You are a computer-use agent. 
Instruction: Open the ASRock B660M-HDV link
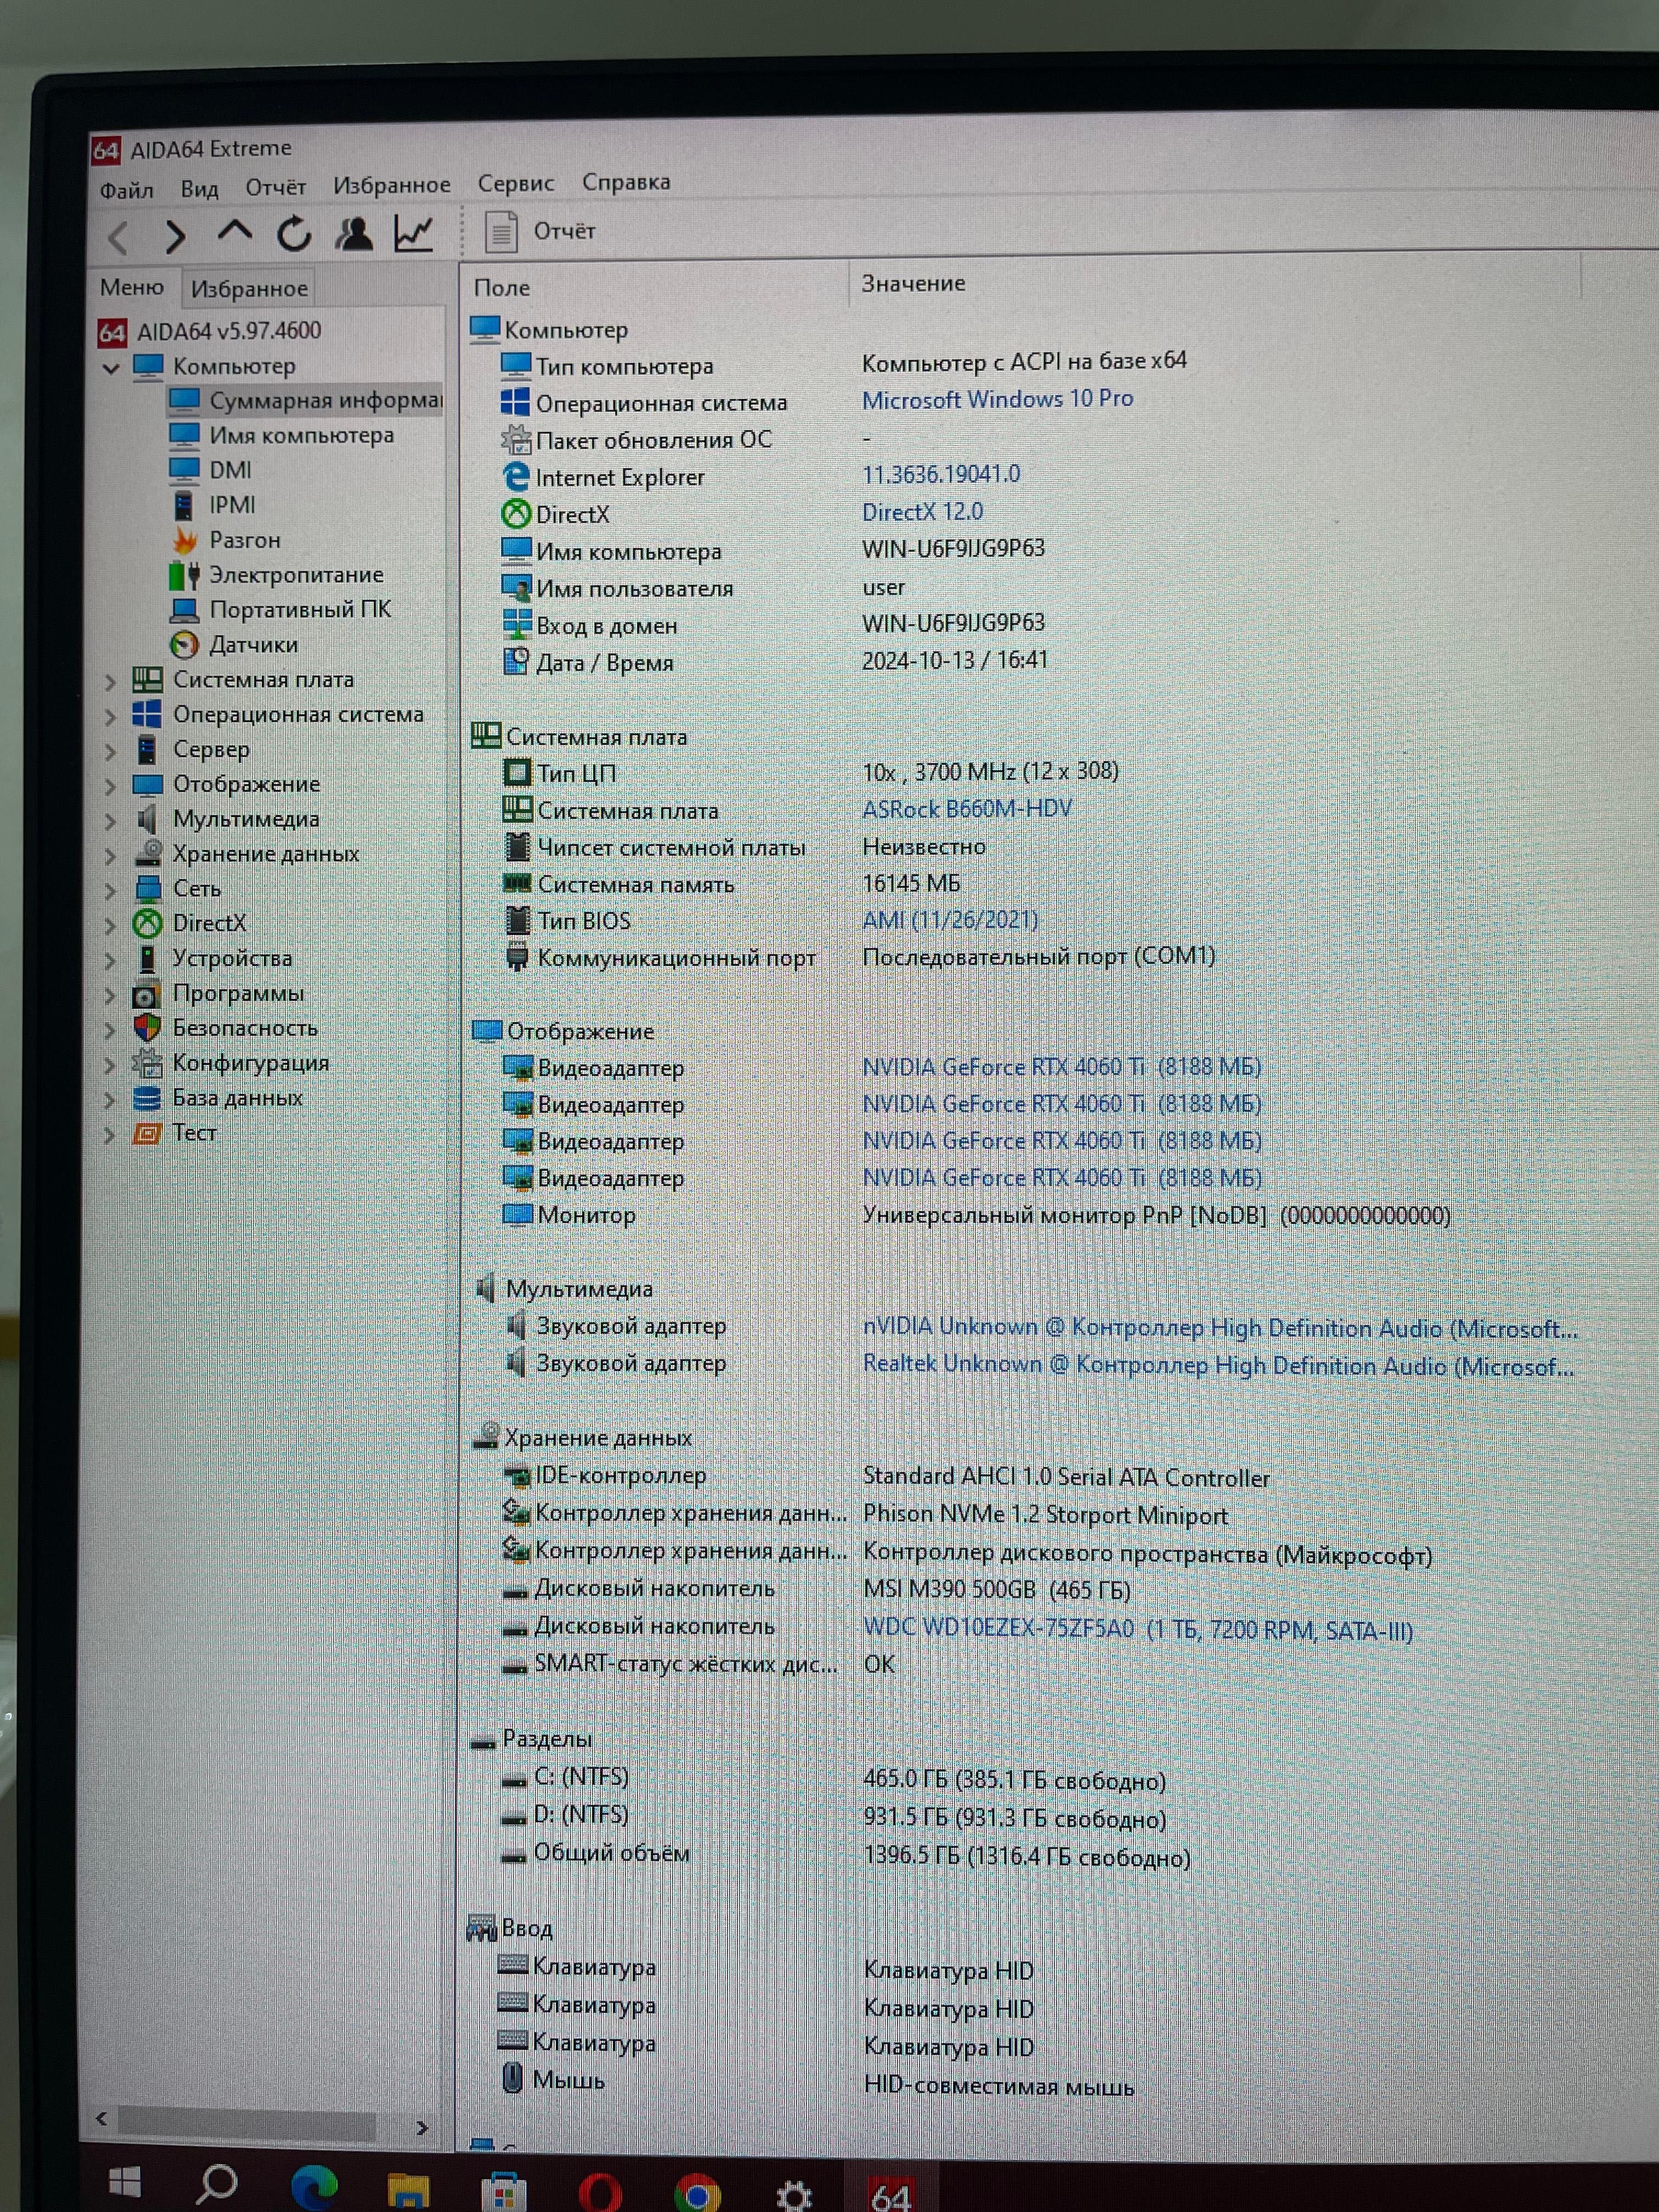pyautogui.click(x=967, y=808)
